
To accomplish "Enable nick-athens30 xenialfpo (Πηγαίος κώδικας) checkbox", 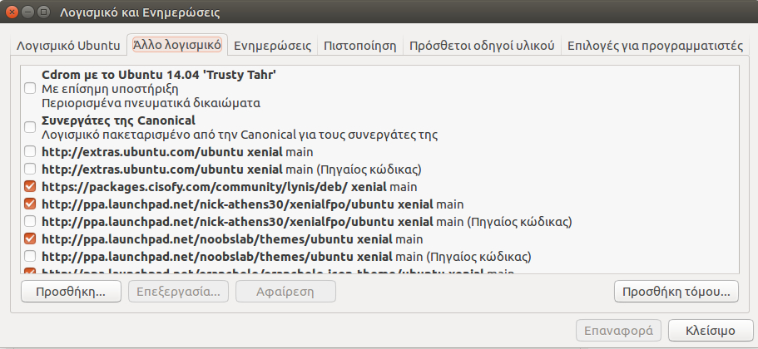I will (30, 222).
